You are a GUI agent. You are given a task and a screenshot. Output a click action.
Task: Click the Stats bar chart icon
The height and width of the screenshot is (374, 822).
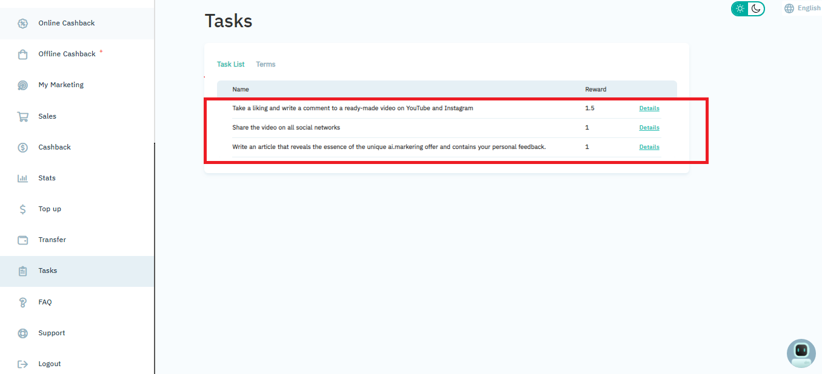[22, 179]
